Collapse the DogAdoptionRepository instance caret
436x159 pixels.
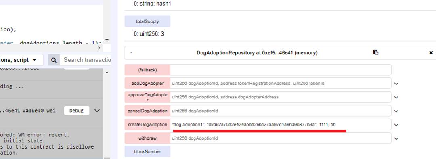click(x=131, y=52)
